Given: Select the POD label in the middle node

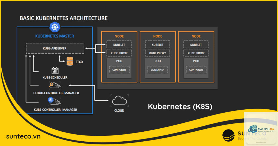Looking at the screenshot, I should point(158,61).
